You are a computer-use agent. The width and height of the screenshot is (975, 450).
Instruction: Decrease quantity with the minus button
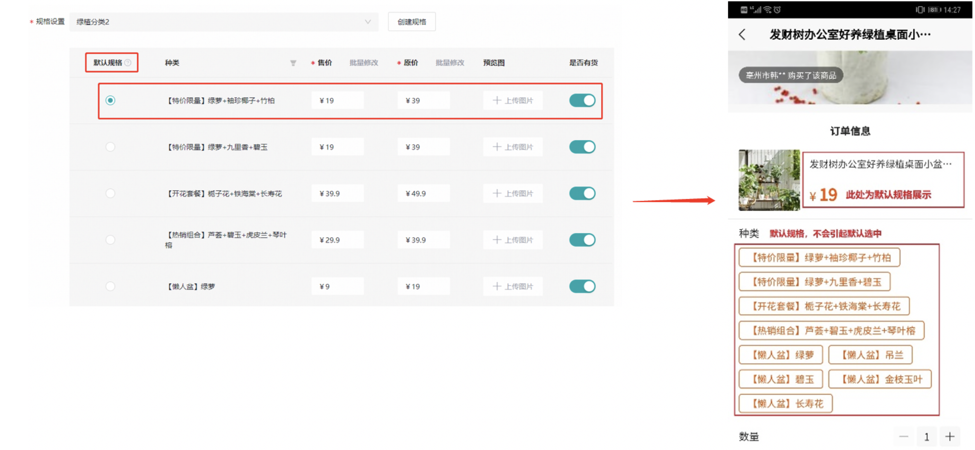(903, 436)
